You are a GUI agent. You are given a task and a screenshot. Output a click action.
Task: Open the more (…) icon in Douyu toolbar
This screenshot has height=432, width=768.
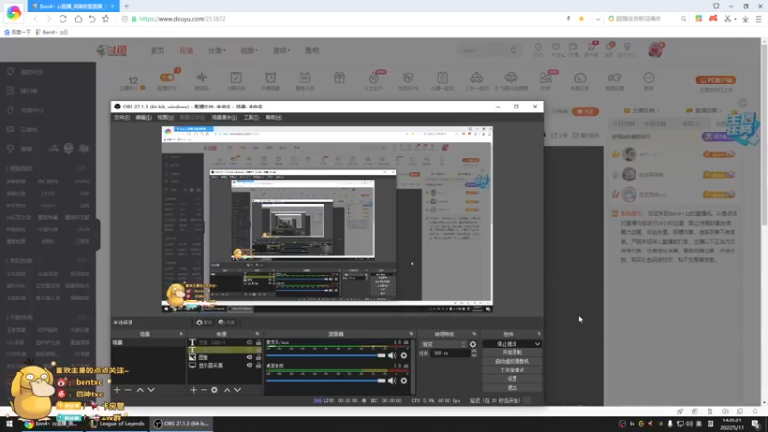(x=649, y=78)
